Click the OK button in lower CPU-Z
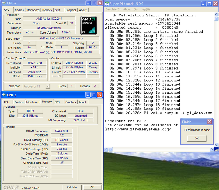The image size is (219, 190). (x=92, y=187)
